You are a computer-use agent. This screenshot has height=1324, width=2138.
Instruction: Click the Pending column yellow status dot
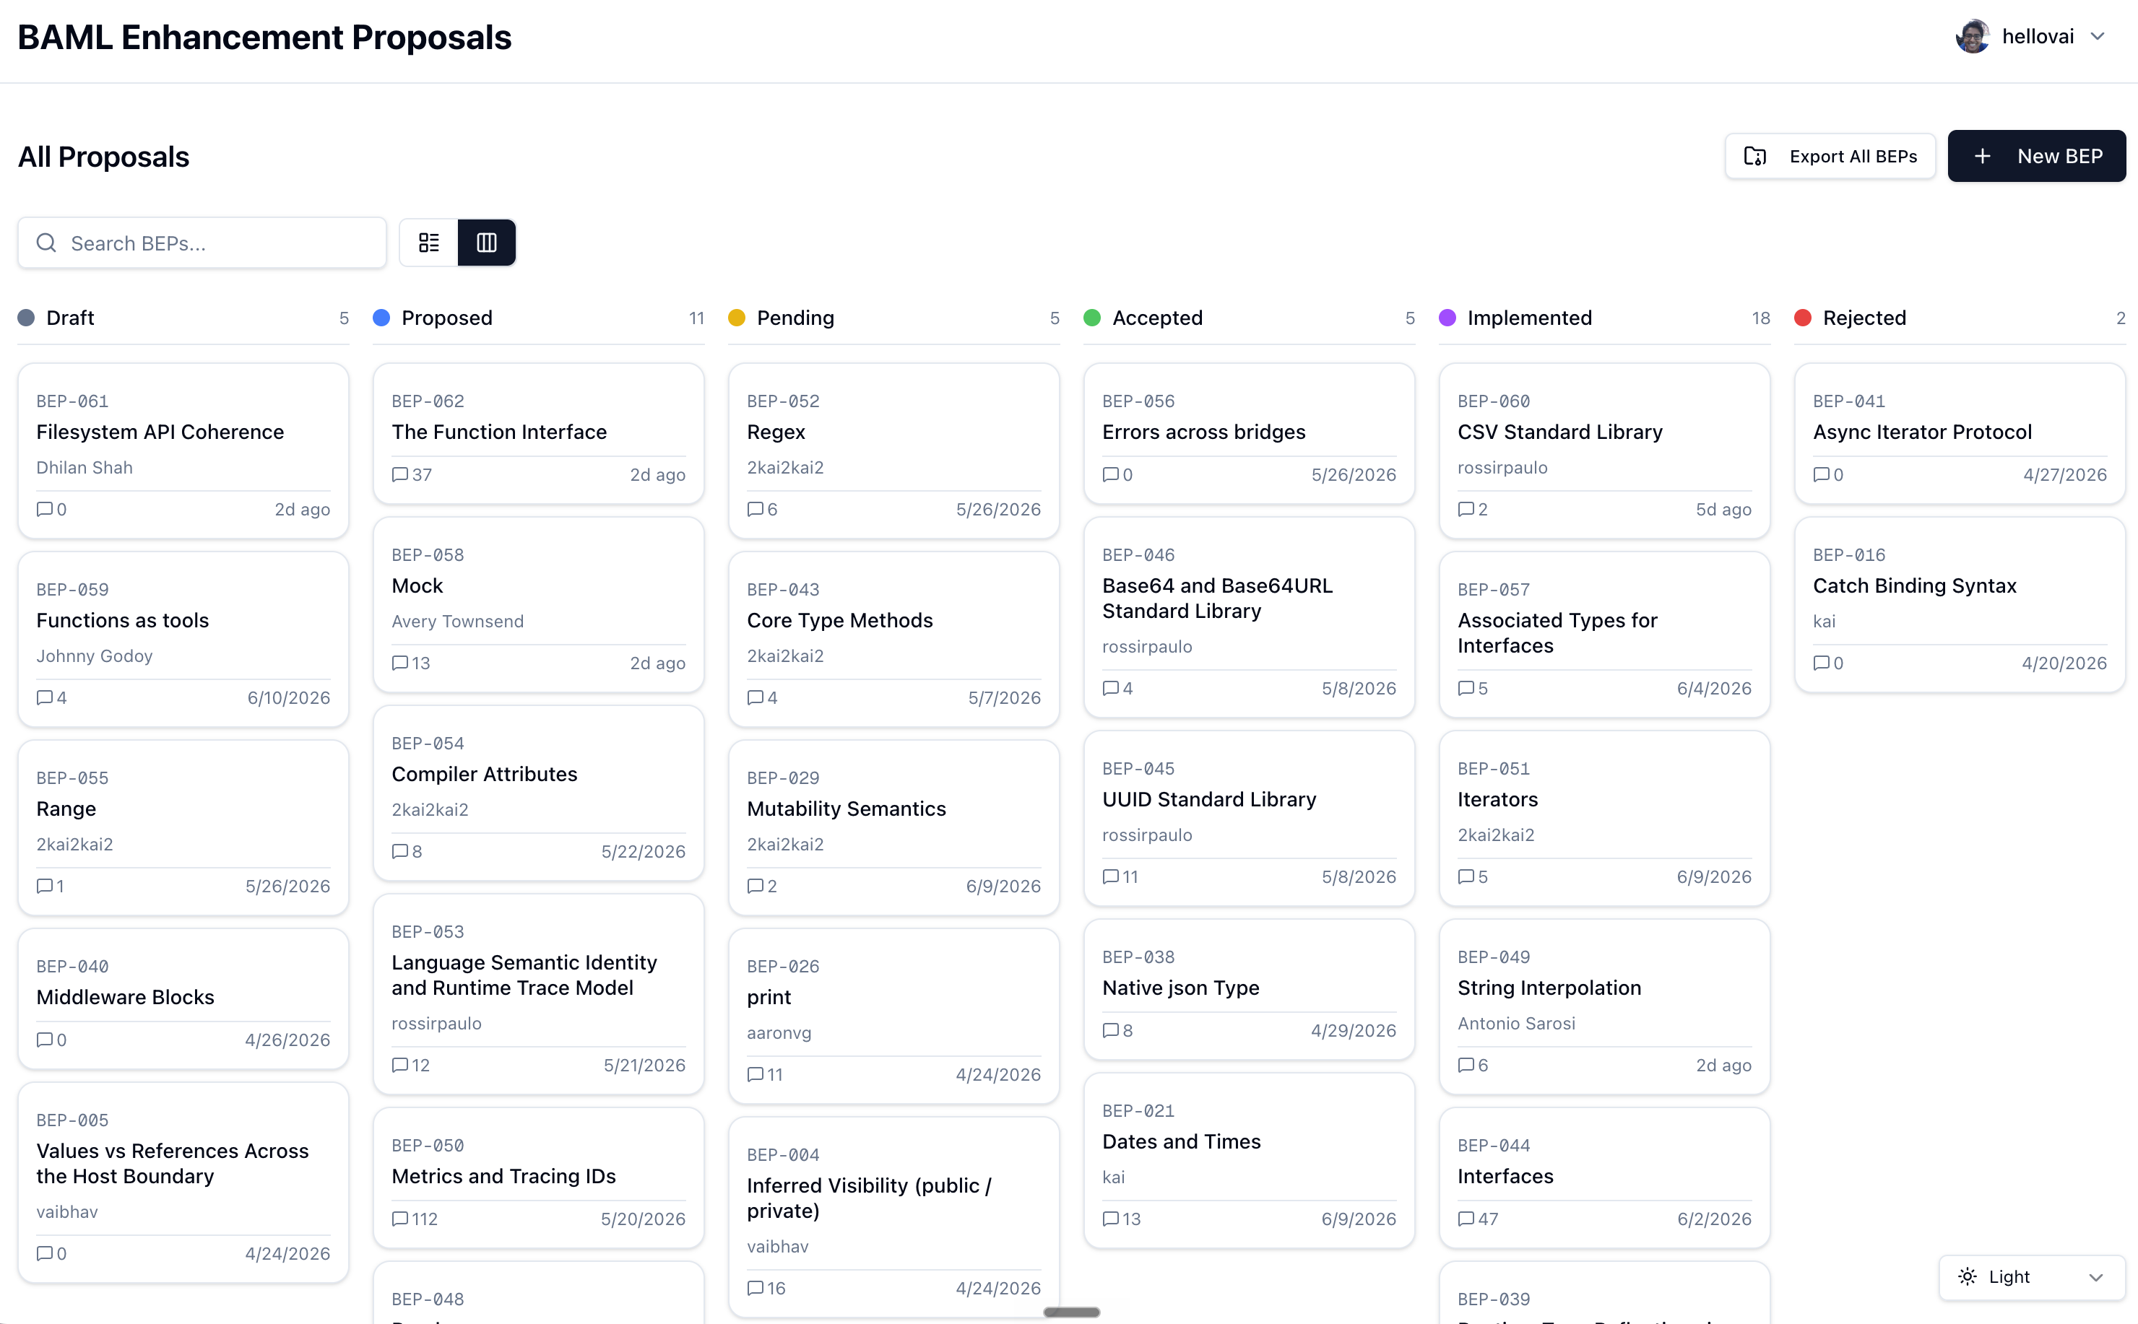pyautogui.click(x=737, y=318)
